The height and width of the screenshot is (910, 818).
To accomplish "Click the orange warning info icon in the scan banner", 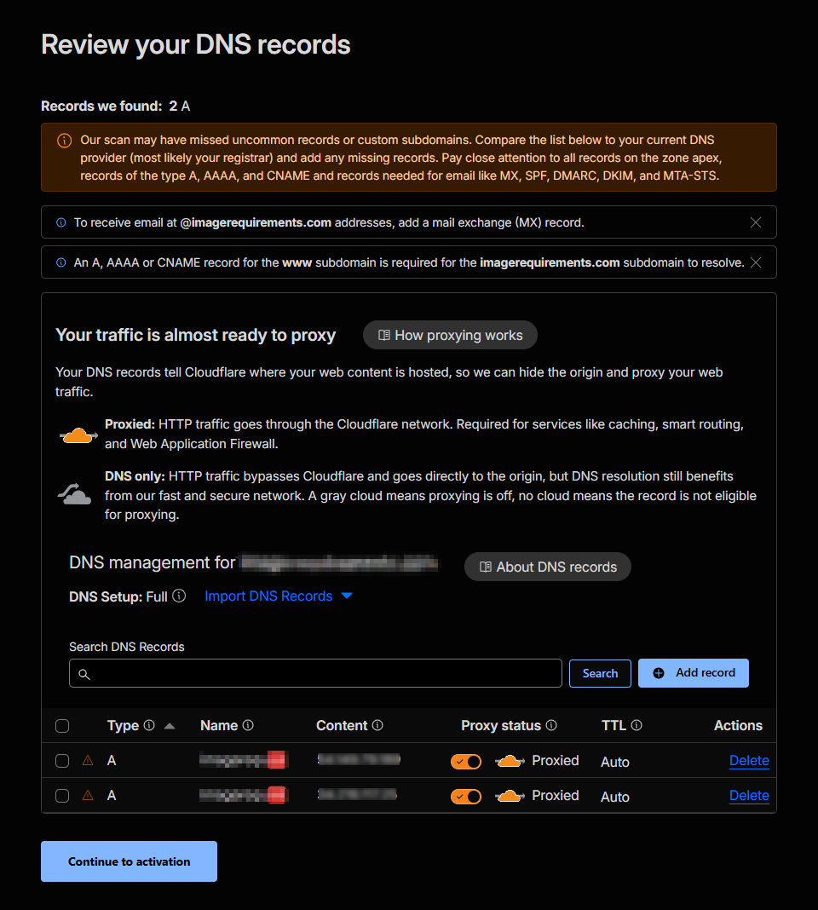I will click(x=65, y=141).
